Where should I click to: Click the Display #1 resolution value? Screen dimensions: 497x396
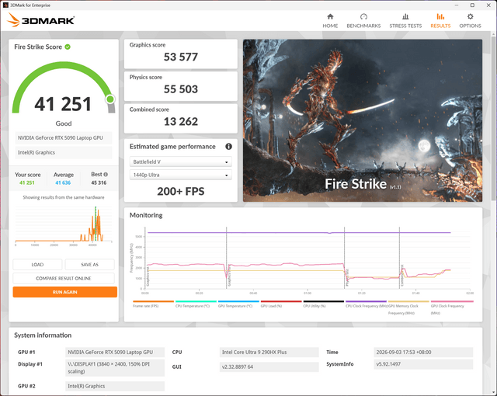click(x=115, y=368)
